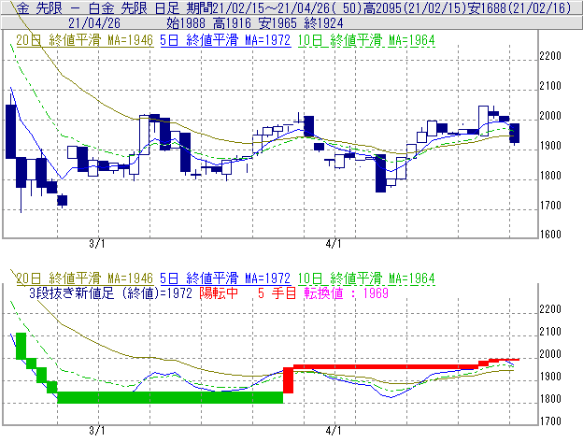Click the 1700 axis label of upper chart
This screenshot has height=442, width=583.
click(550, 205)
